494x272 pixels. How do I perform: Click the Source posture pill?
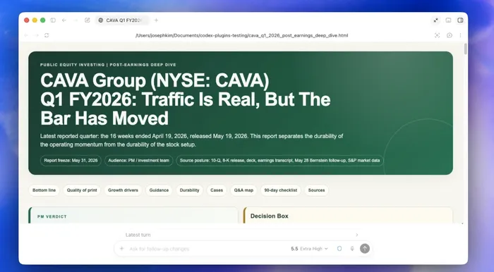pyautogui.click(x=279, y=161)
